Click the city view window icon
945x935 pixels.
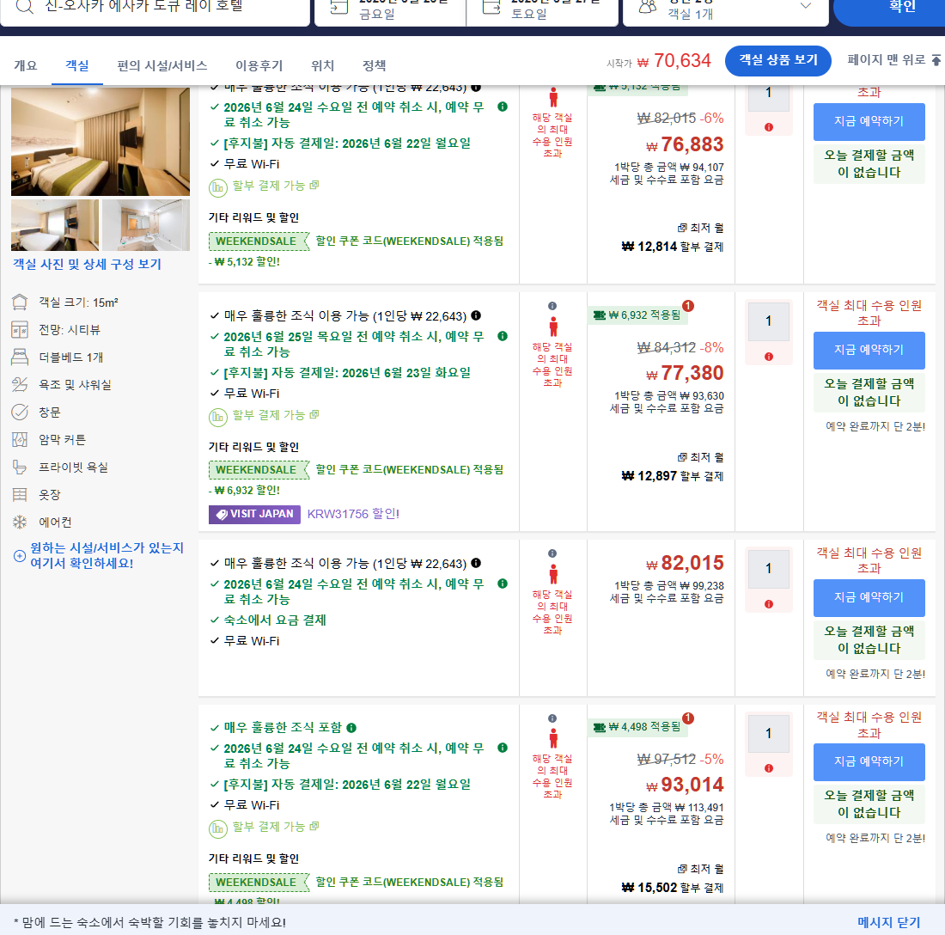20,330
